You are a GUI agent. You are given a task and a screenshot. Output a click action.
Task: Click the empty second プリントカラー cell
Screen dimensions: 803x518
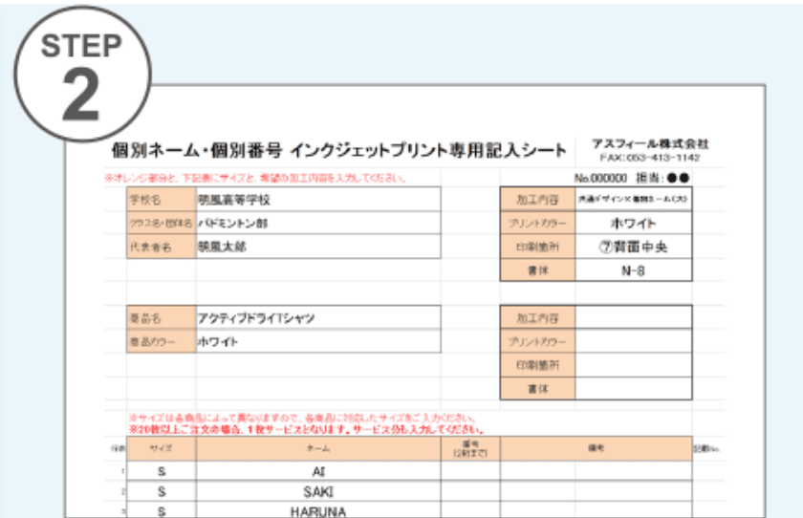pyautogui.click(x=632, y=341)
